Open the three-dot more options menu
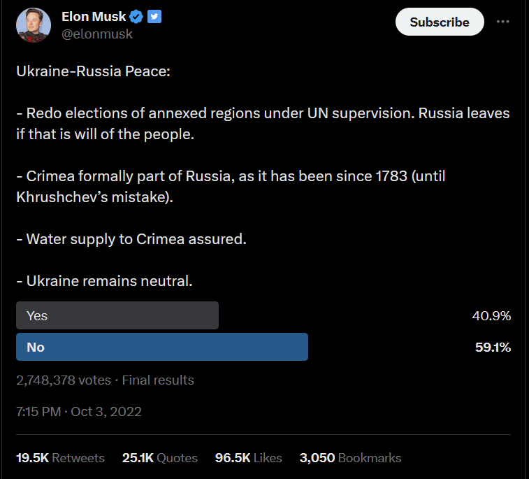 click(x=502, y=22)
